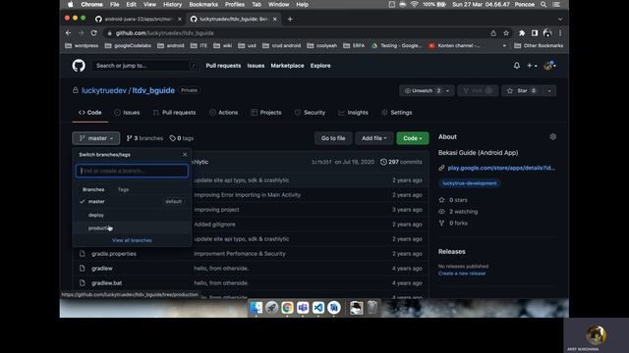Click the commit history clock icon
This screenshot has width=629, height=353.
tap(383, 162)
